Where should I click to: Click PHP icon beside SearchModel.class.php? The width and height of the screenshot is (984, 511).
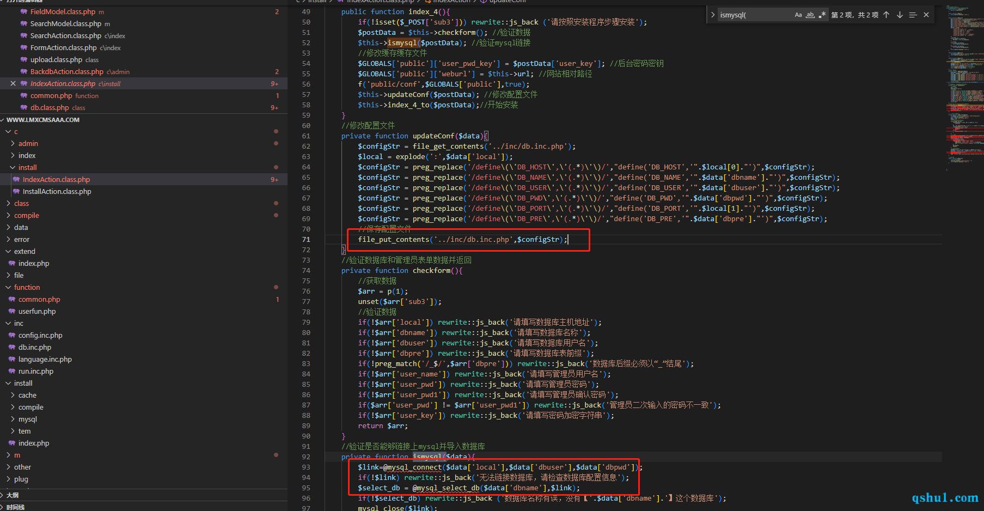click(x=24, y=23)
